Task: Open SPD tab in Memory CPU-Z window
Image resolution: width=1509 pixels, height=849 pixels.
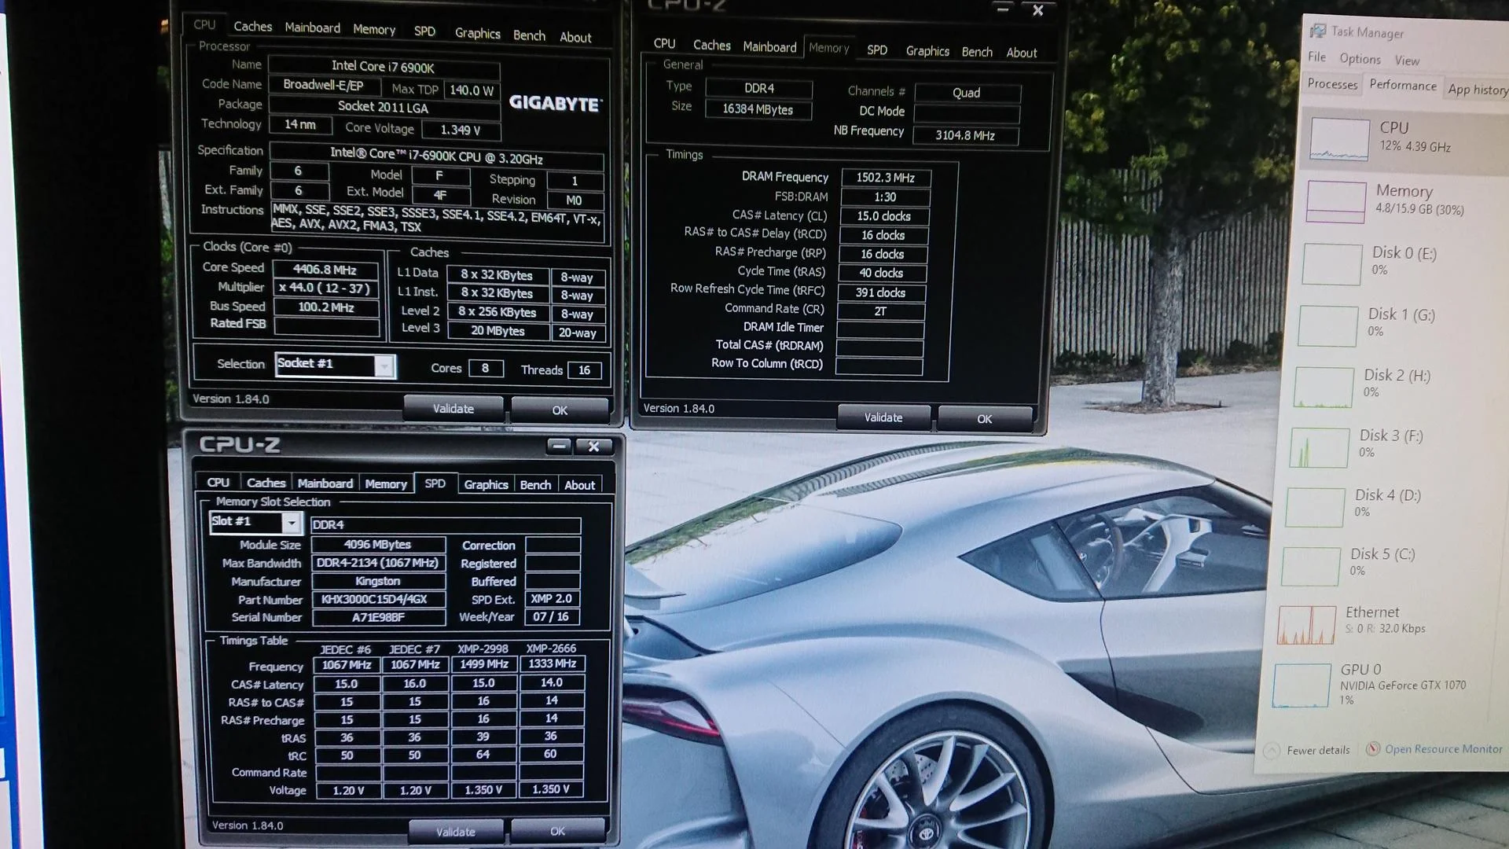Action: click(877, 50)
